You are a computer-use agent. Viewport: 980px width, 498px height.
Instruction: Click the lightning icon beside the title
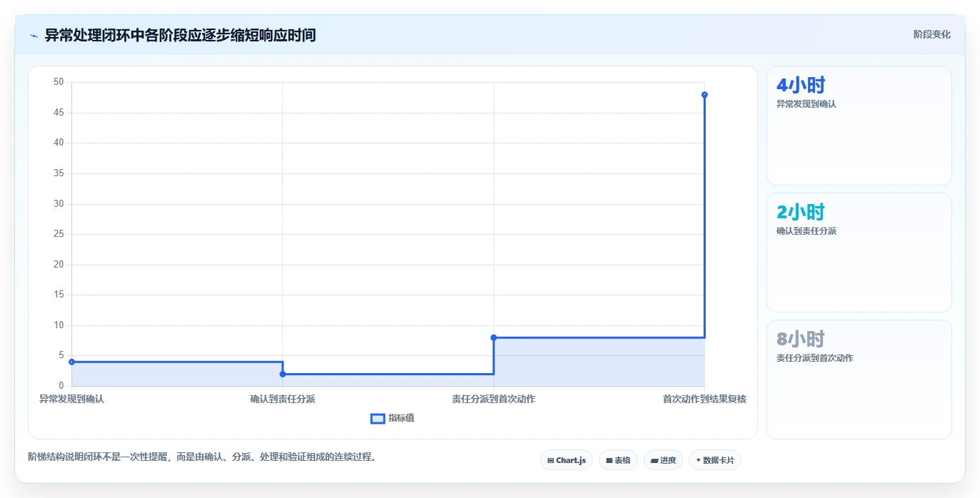click(34, 36)
